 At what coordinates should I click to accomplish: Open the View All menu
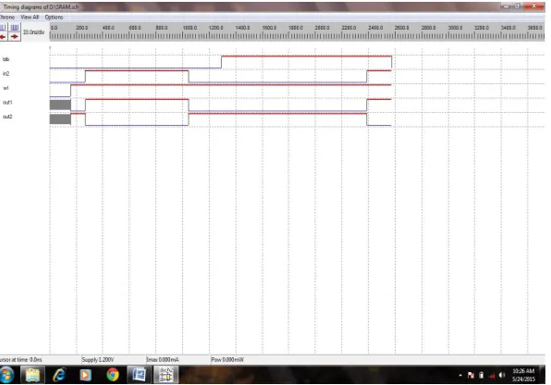[x=30, y=17]
